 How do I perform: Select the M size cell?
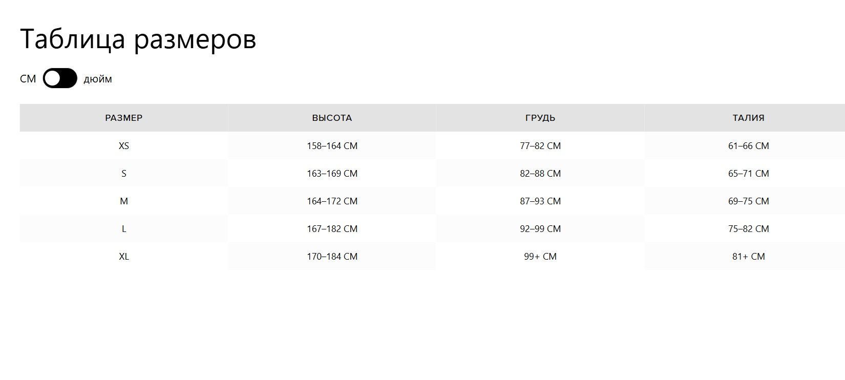click(124, 201)
